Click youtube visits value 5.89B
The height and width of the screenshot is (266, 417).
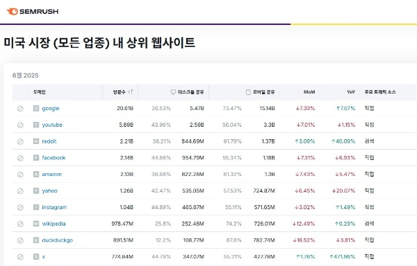tap(126, 125)
